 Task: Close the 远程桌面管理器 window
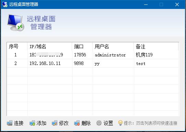click(x=177, y=4)
